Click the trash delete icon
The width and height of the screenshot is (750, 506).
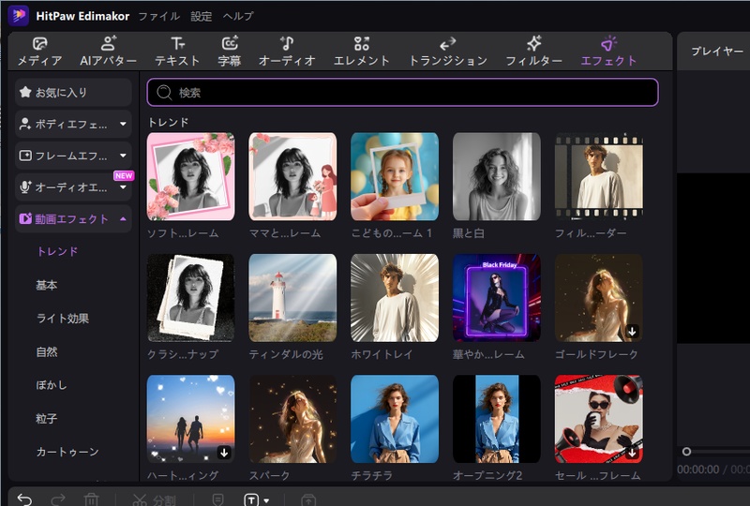(x=91, y=499)
